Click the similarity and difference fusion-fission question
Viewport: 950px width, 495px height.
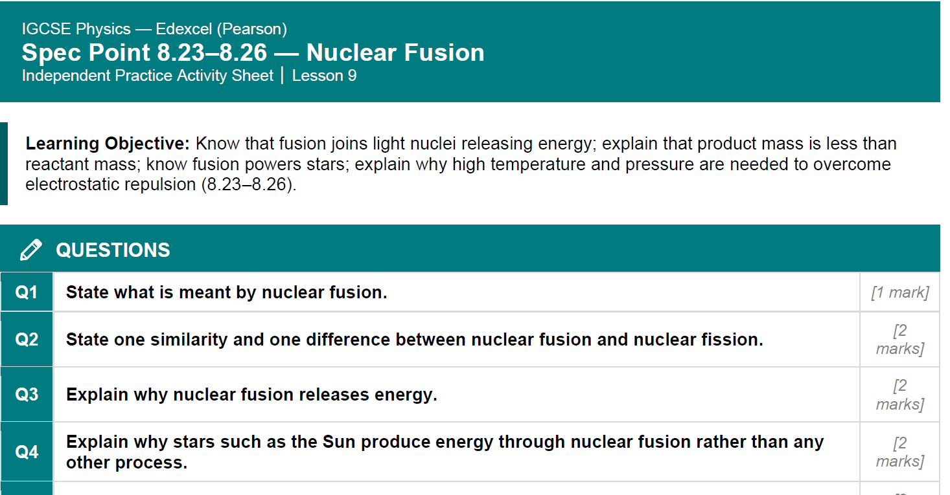point(415,340)
